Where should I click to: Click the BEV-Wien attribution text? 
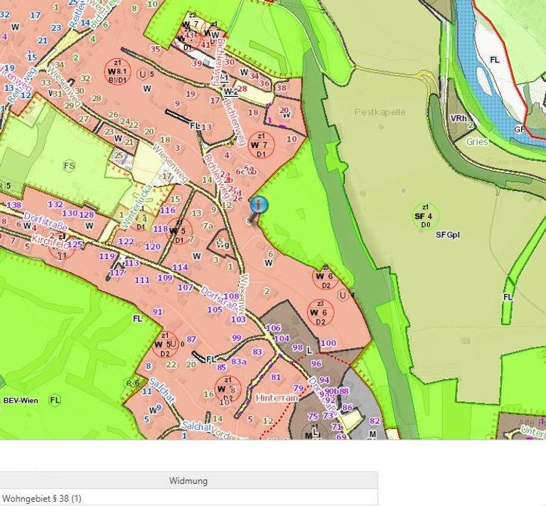[x=19, y=401]
